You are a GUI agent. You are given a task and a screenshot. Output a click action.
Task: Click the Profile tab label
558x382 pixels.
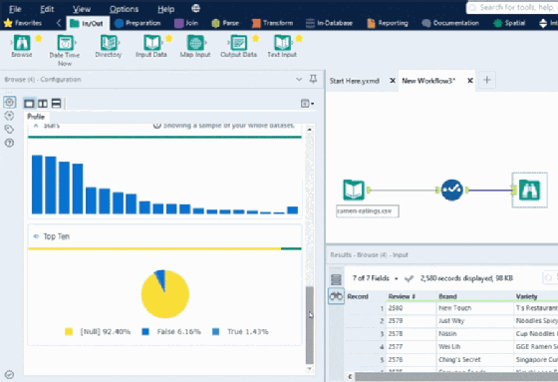click(36, 117)
